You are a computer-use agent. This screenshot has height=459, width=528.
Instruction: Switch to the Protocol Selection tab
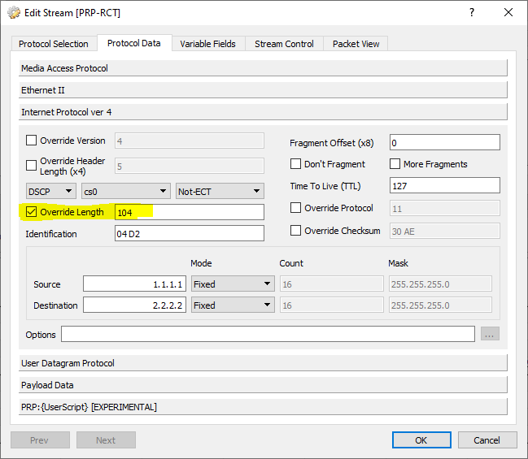(x=54, y=44)
